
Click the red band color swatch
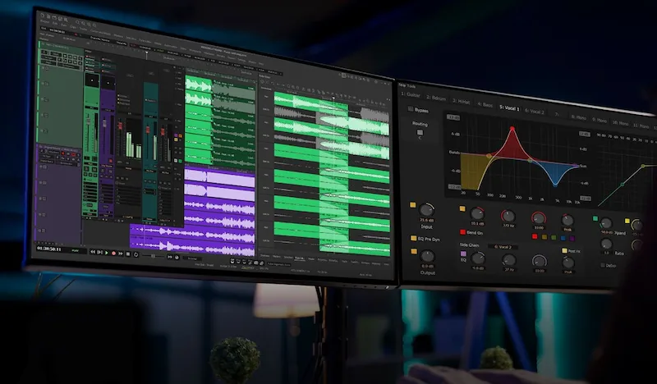pyautogui.click(x=534, y=237)
